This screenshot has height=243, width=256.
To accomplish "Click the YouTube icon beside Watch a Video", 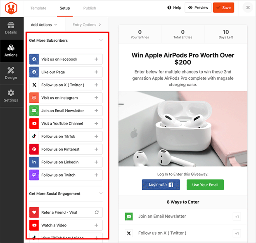I will pyautogui.click(x=34, y=225).
